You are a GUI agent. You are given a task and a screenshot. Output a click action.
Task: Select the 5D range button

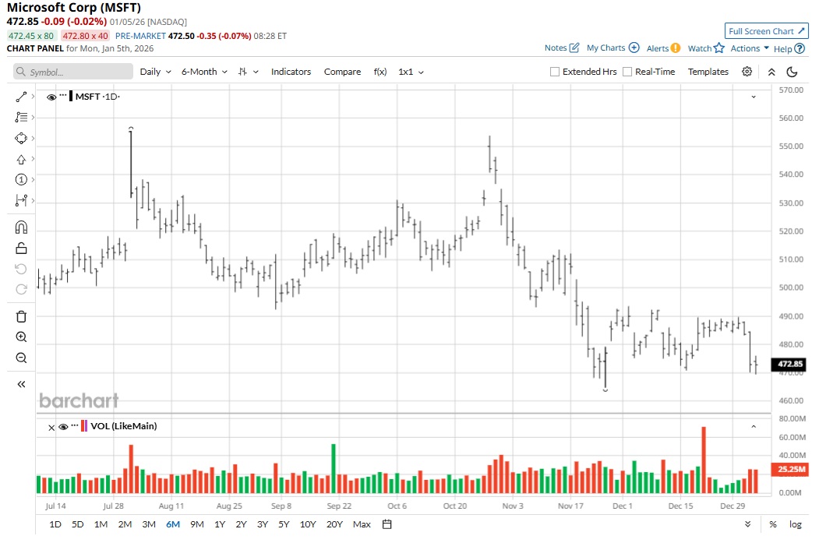tap(78, 524)
